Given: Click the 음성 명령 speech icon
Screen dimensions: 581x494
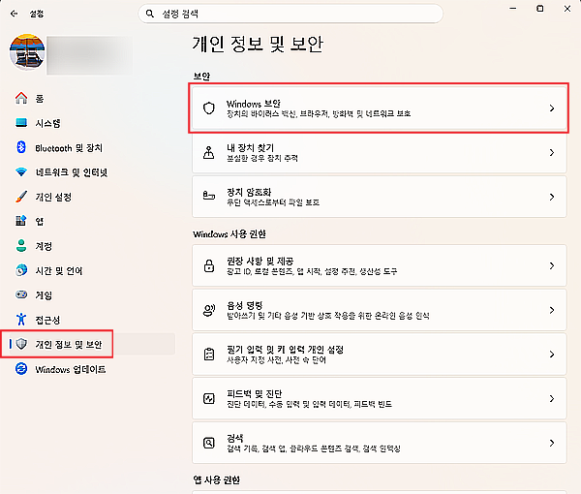Looking at the screenshot, I should 209,310.
